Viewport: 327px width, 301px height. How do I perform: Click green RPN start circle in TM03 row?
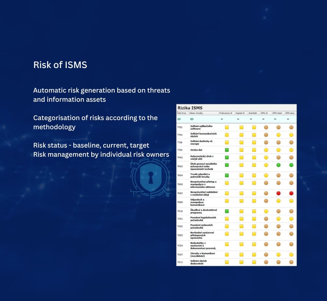coord(278,165)
